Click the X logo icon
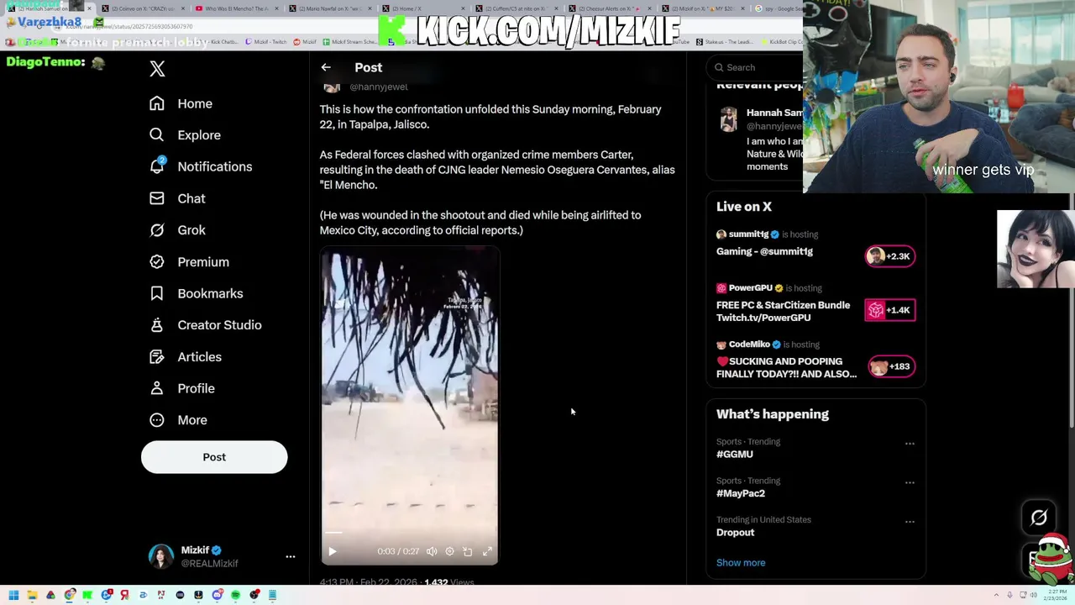 (x=157, y=68)
